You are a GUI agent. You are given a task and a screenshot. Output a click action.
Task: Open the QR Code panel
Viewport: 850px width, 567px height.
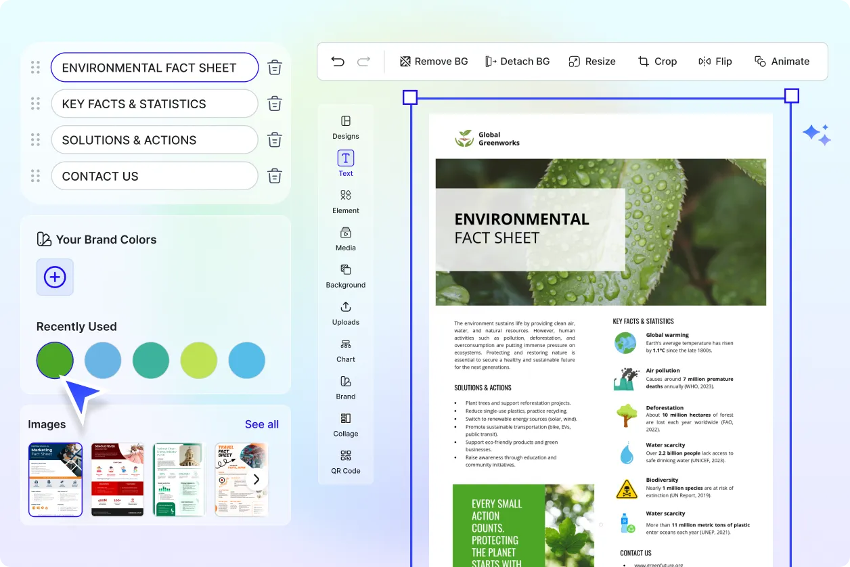345,461
